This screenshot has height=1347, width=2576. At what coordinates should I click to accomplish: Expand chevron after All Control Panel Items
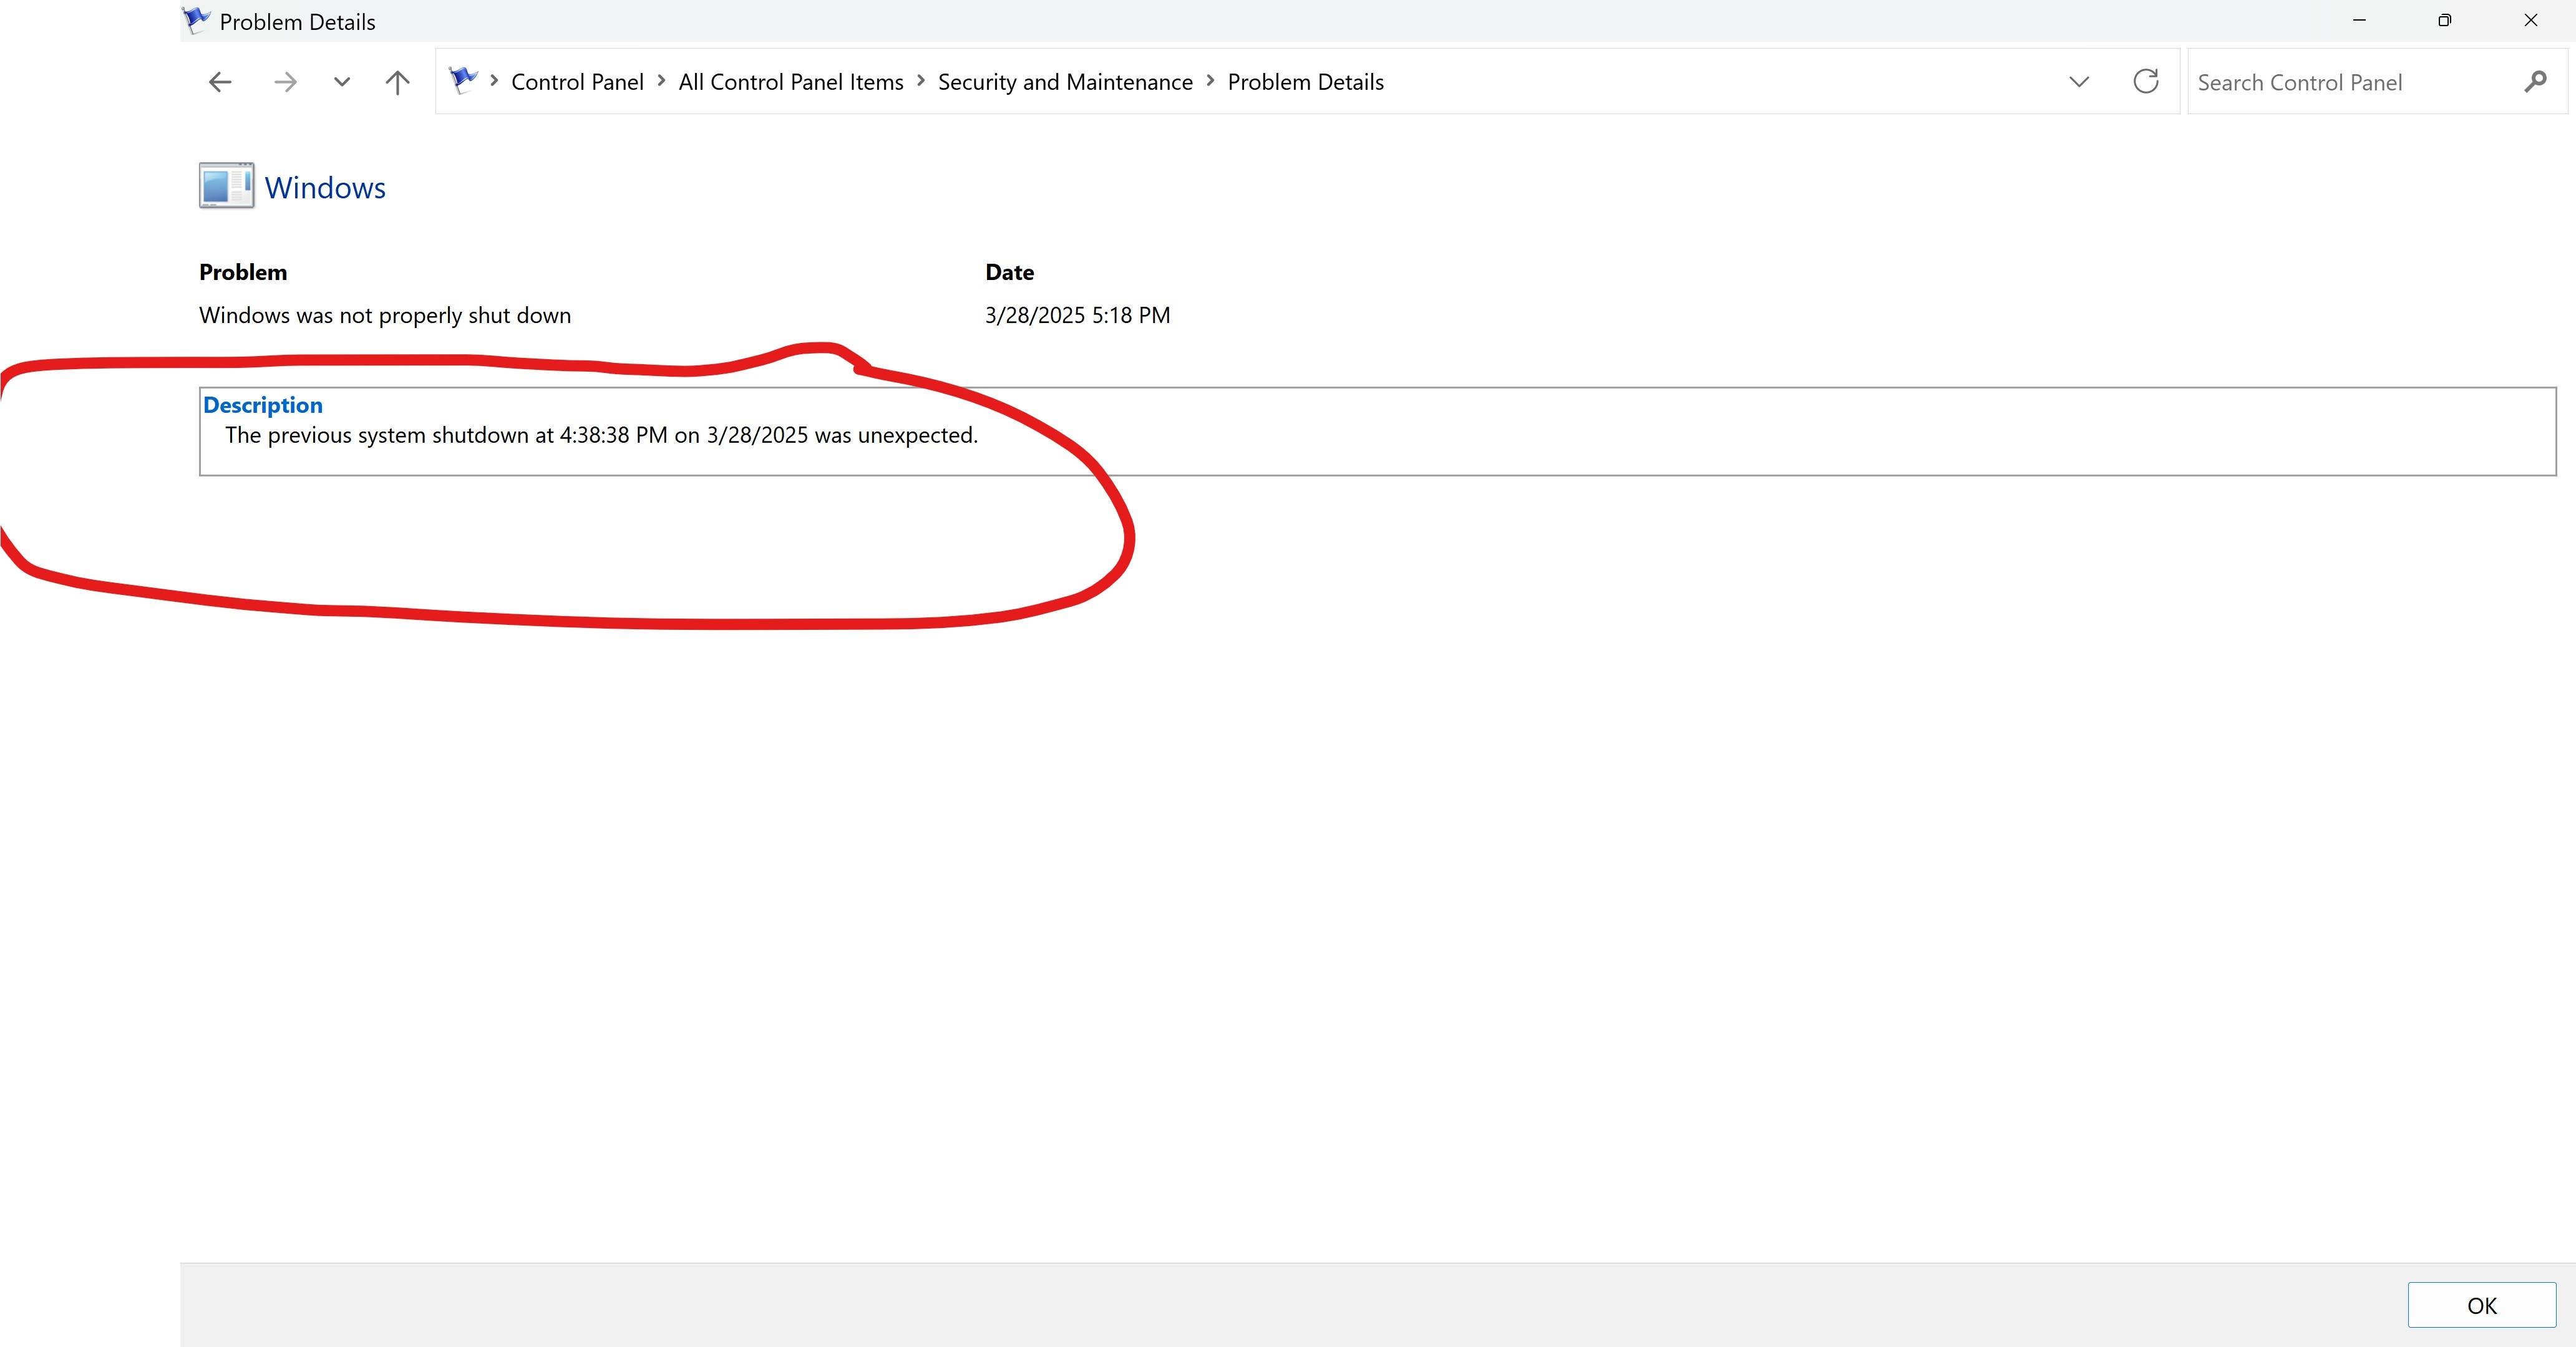(921, 80)
